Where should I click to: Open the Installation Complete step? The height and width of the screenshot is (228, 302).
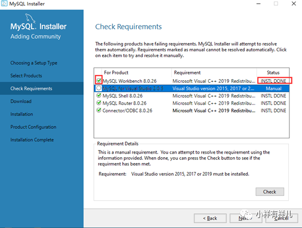pyautogui.click(x=32, y=140)
